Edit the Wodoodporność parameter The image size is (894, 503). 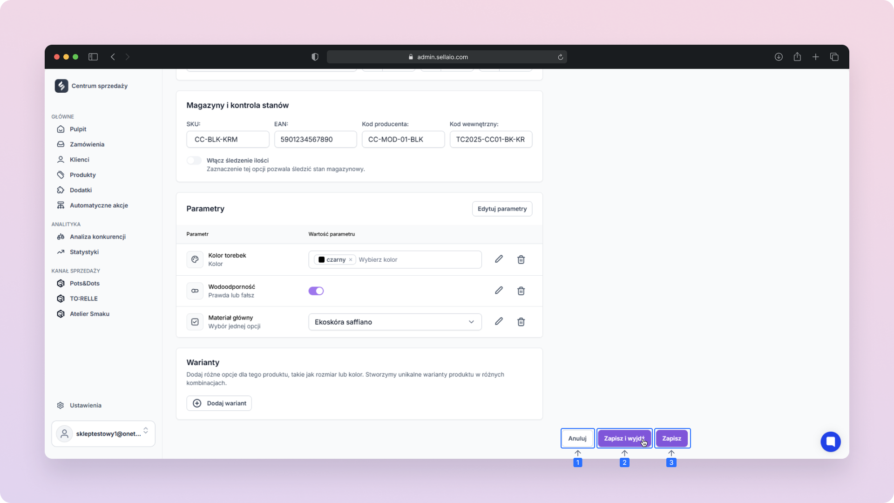pyautogui.click(x=499, y=291)
